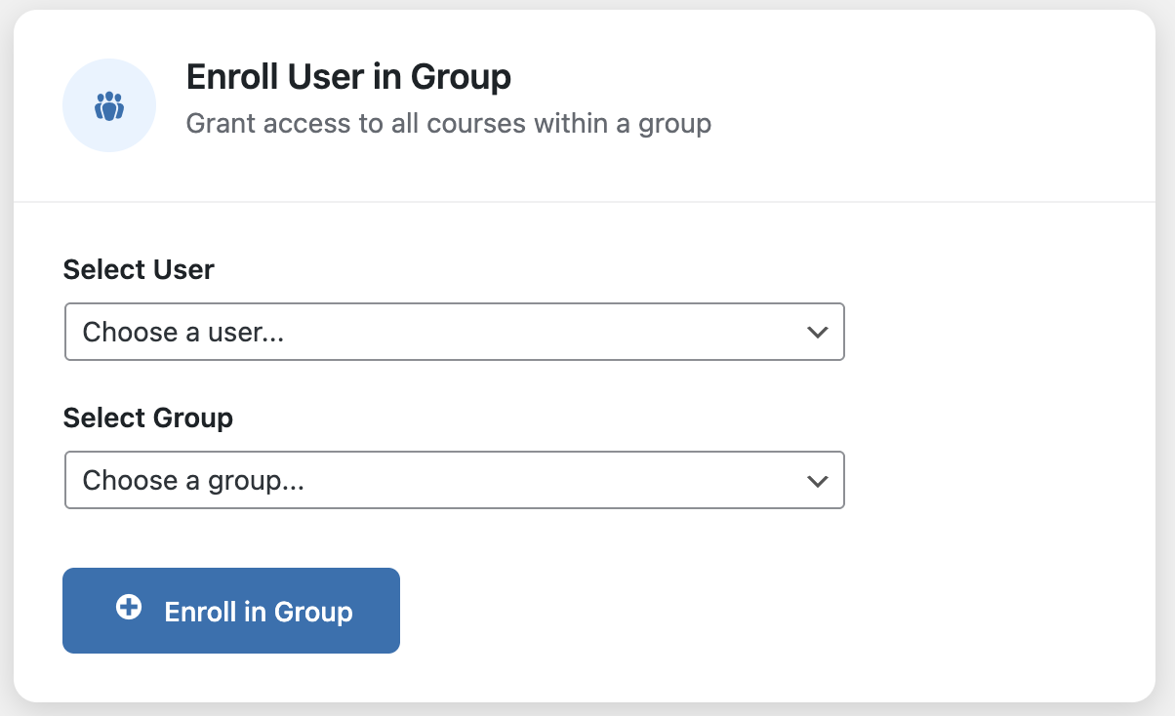Click the chevron on the group dropdown
This screenshot has height=716, width=1175.
click(x=818, y=480)
